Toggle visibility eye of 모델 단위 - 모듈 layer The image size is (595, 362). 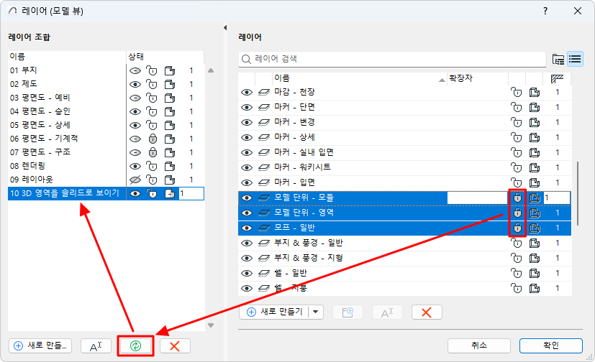247,198
